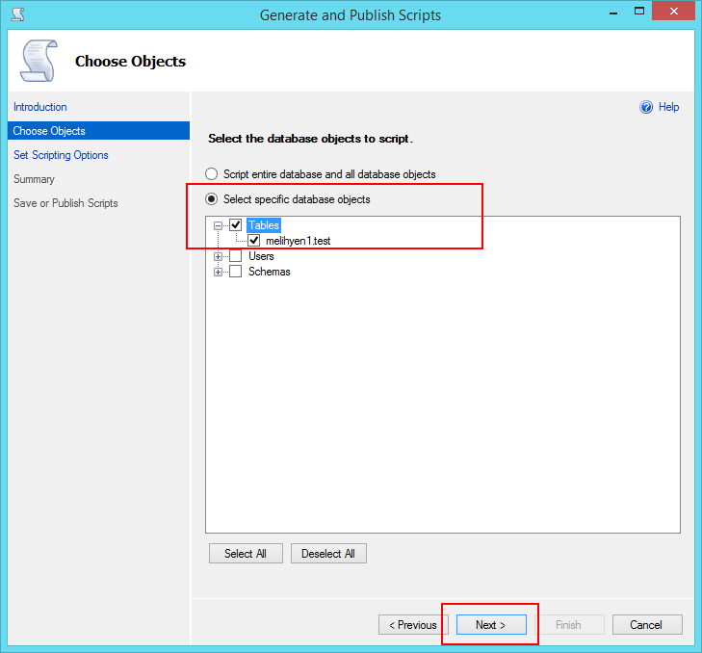This screenshot has height=653, width=702.
Task: Uncheck the melihyen1.test table checkbox
Action: coord(254,241)
